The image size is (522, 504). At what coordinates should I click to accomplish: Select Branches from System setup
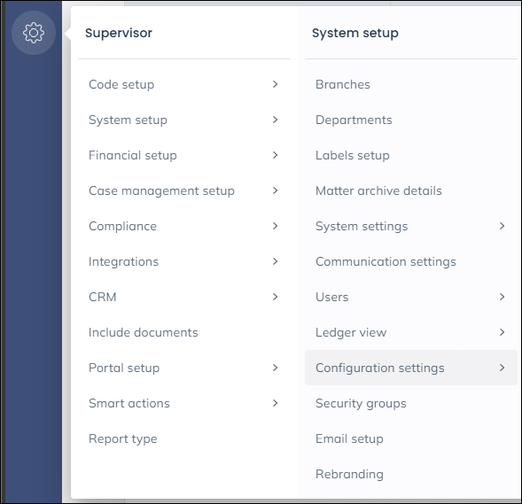click(x=343, y=84)
